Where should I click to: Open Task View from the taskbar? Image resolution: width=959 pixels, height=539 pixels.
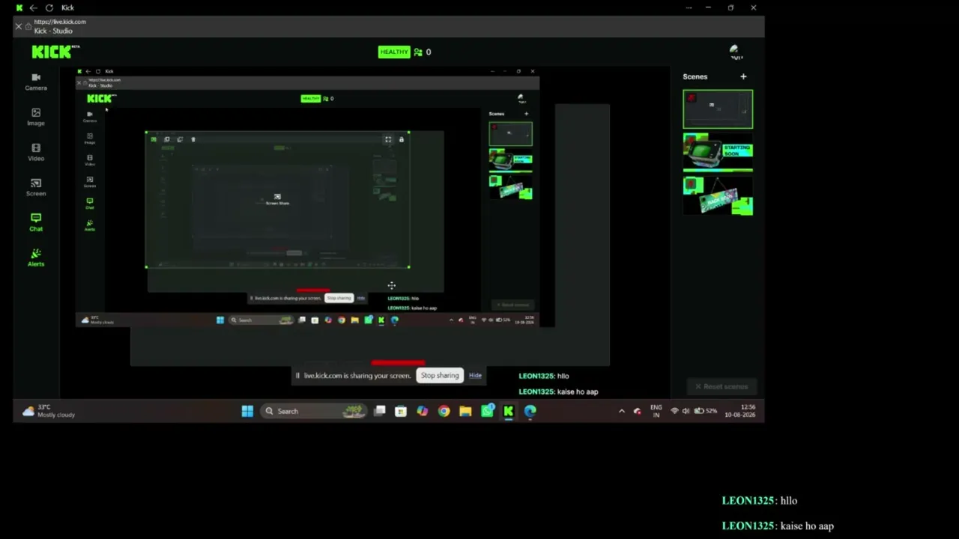tap(380, 411)
